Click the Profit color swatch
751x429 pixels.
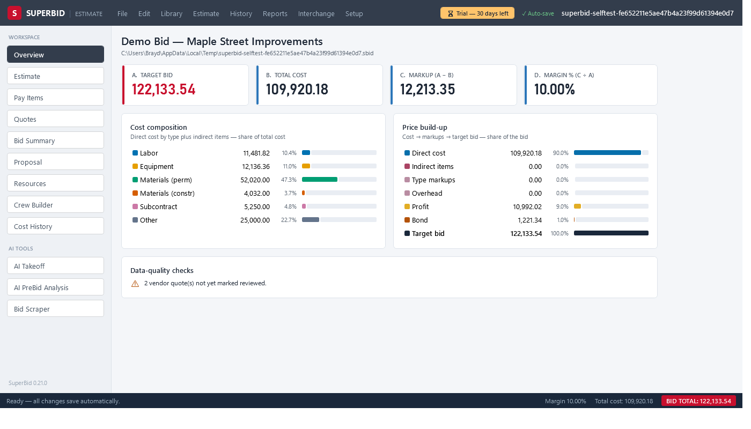click(x=407, y=206)
